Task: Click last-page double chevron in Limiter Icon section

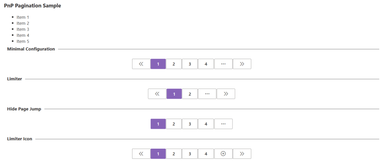Action: pos(242,154)
